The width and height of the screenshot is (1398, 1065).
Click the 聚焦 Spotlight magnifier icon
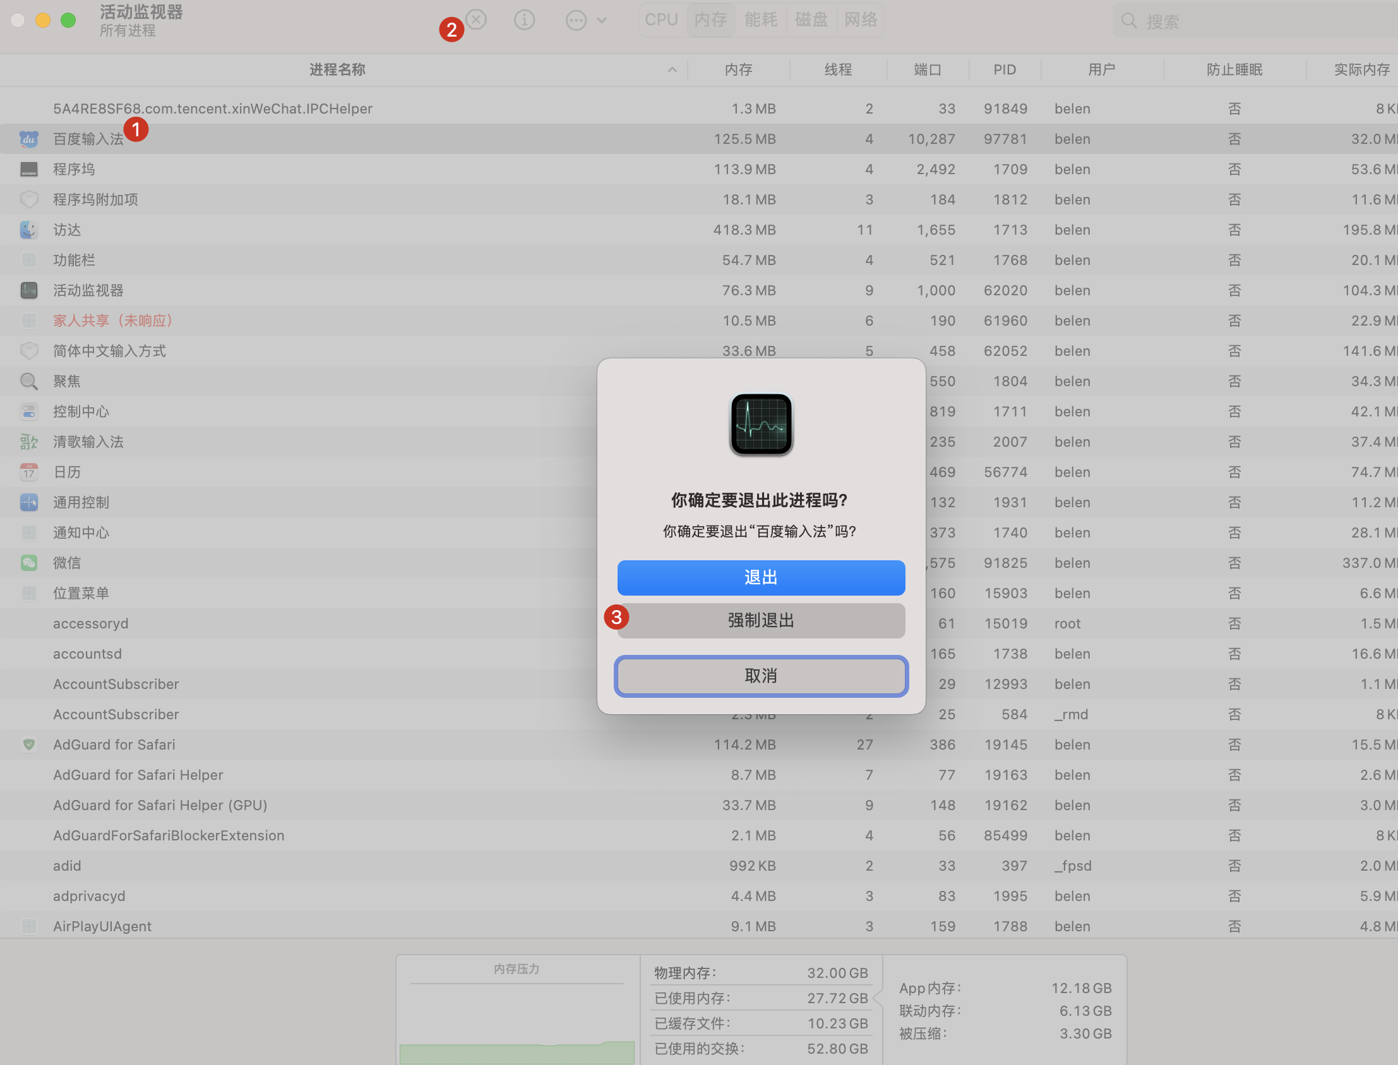(x=28, y=381)
